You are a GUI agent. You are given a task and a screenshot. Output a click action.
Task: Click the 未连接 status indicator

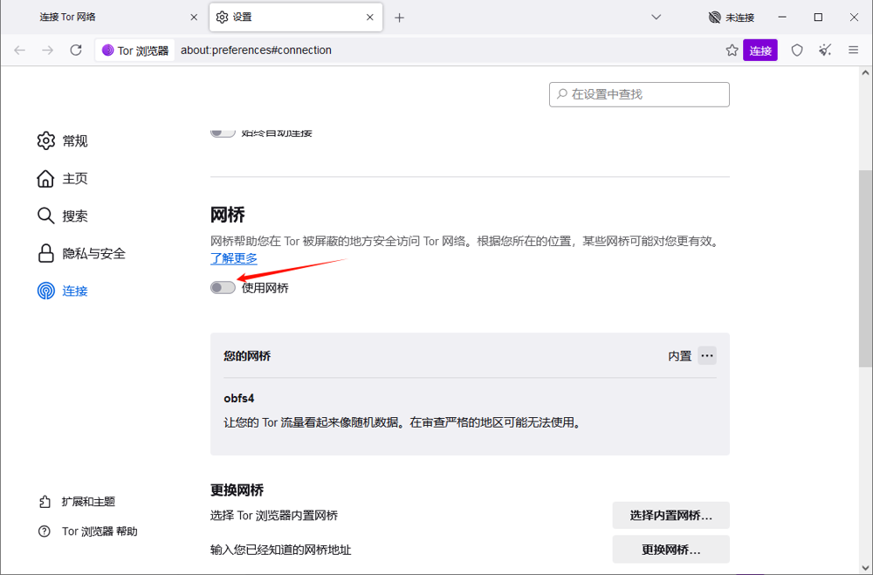[x=731, y=17]
